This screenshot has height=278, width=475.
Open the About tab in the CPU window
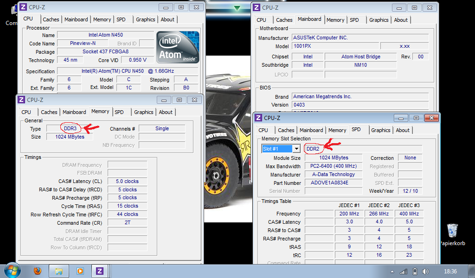coord(167,19)
